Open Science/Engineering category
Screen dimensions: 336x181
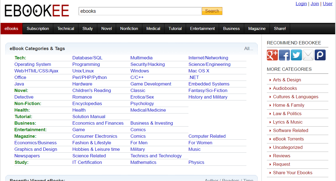pos(210,64)
